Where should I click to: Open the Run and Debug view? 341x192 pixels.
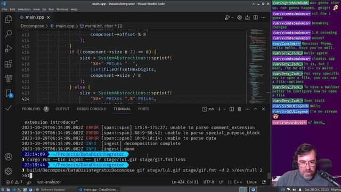click(9, 49)
